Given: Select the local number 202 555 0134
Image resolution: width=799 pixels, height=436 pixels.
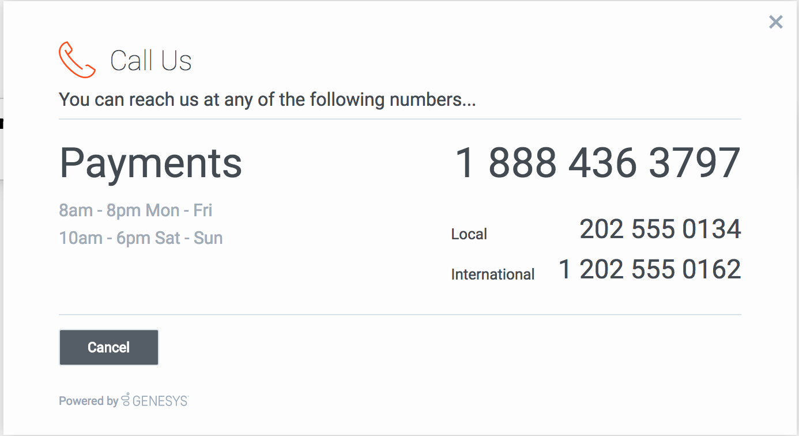Looking at the screenshot, I should [659, 229].
